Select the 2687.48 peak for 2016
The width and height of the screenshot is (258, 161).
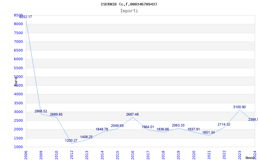[x=132, y=114]
